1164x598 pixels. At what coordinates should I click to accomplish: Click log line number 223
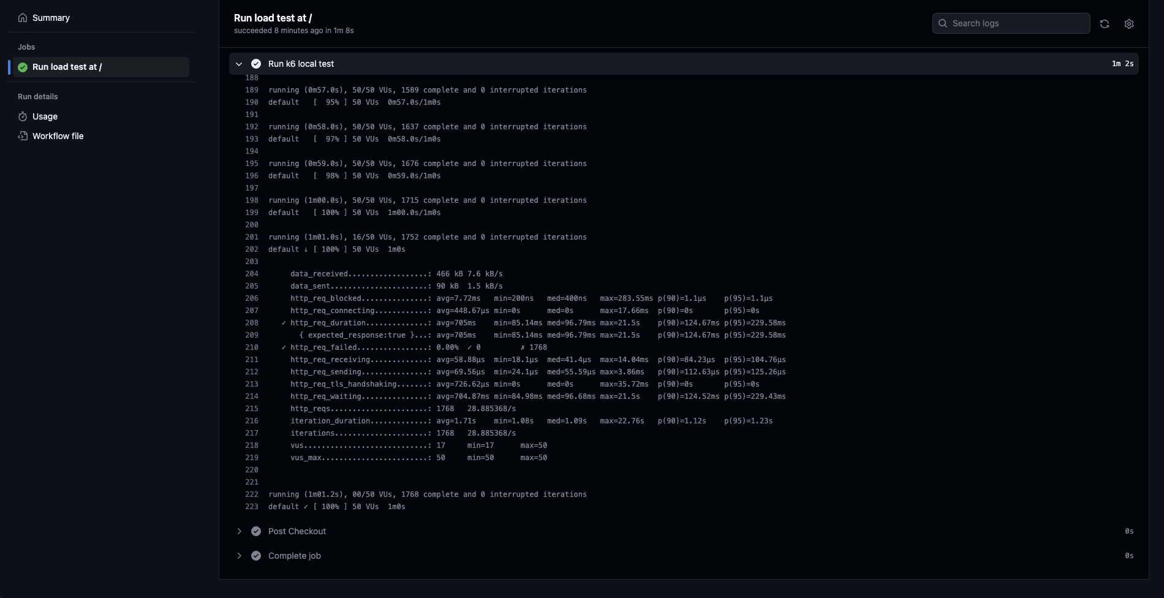click(x=252, y=507)
